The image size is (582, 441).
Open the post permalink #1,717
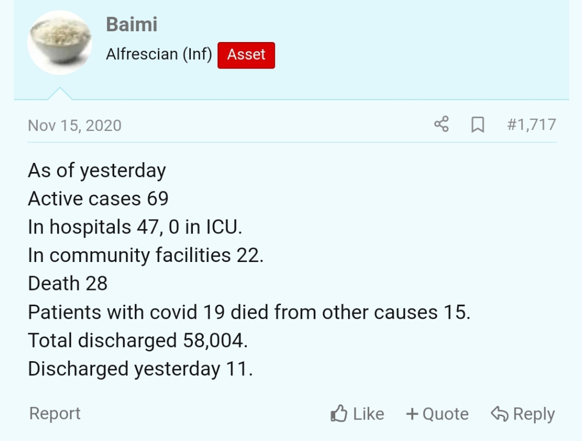point(531,125)
